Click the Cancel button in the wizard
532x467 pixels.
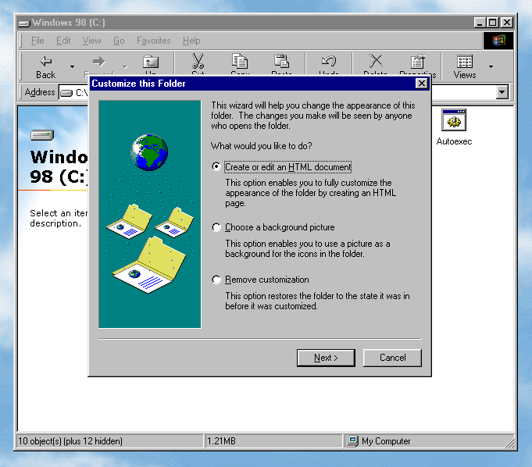coord(392,358)
